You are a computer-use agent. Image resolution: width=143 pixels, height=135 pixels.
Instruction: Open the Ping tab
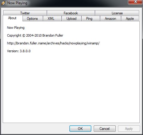91,19
